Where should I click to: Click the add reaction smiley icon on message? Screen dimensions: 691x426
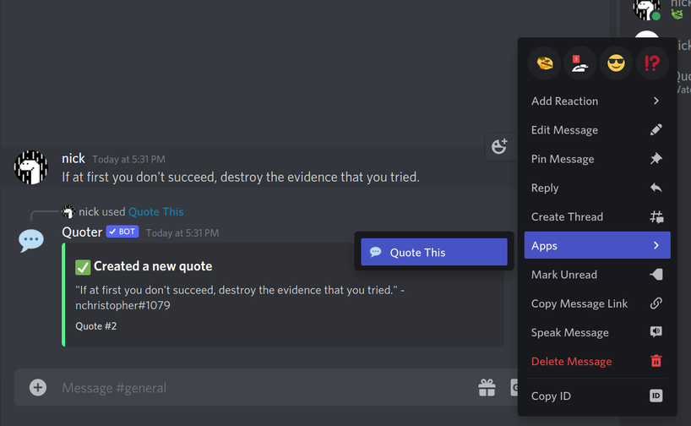click(499, 146)
